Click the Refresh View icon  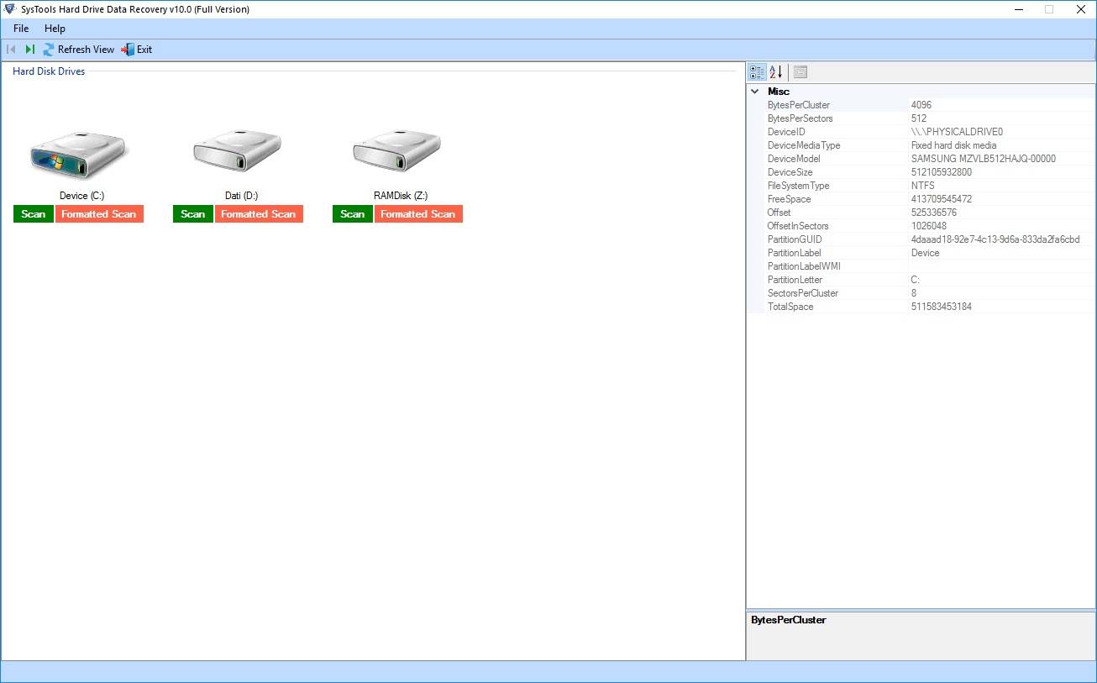tap(49, 50)
